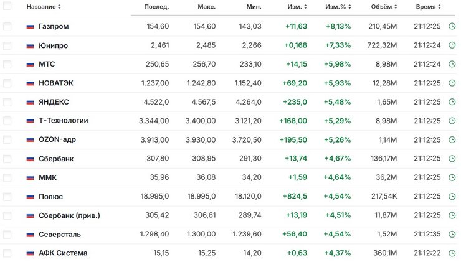The image size is (461, 262).
Task: Click the flag icon beside Северсталь
Action: [x=30, y=235]
